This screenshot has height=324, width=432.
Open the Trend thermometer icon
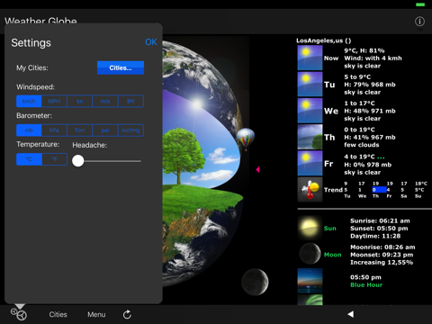pyautogui.click(x=310, y=190)
